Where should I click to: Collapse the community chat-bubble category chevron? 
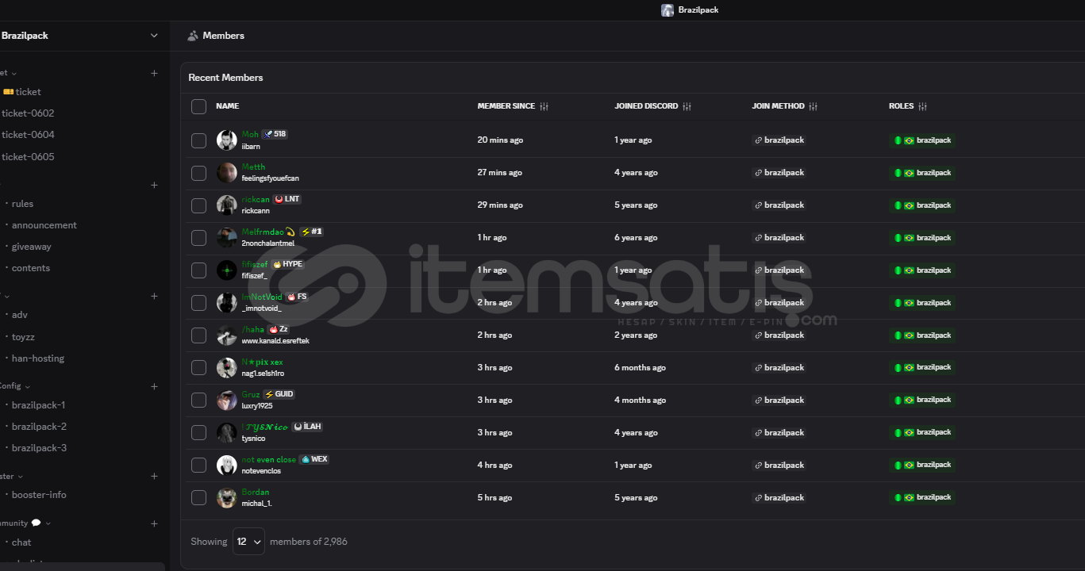pyautogui.click(x=48, y=523)
